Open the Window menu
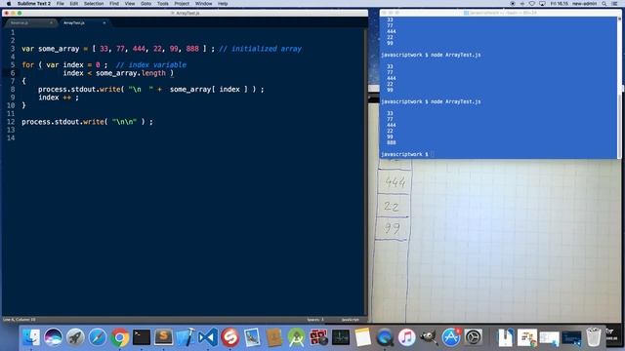This screenshot has height=351, width=625. [204, 4]
